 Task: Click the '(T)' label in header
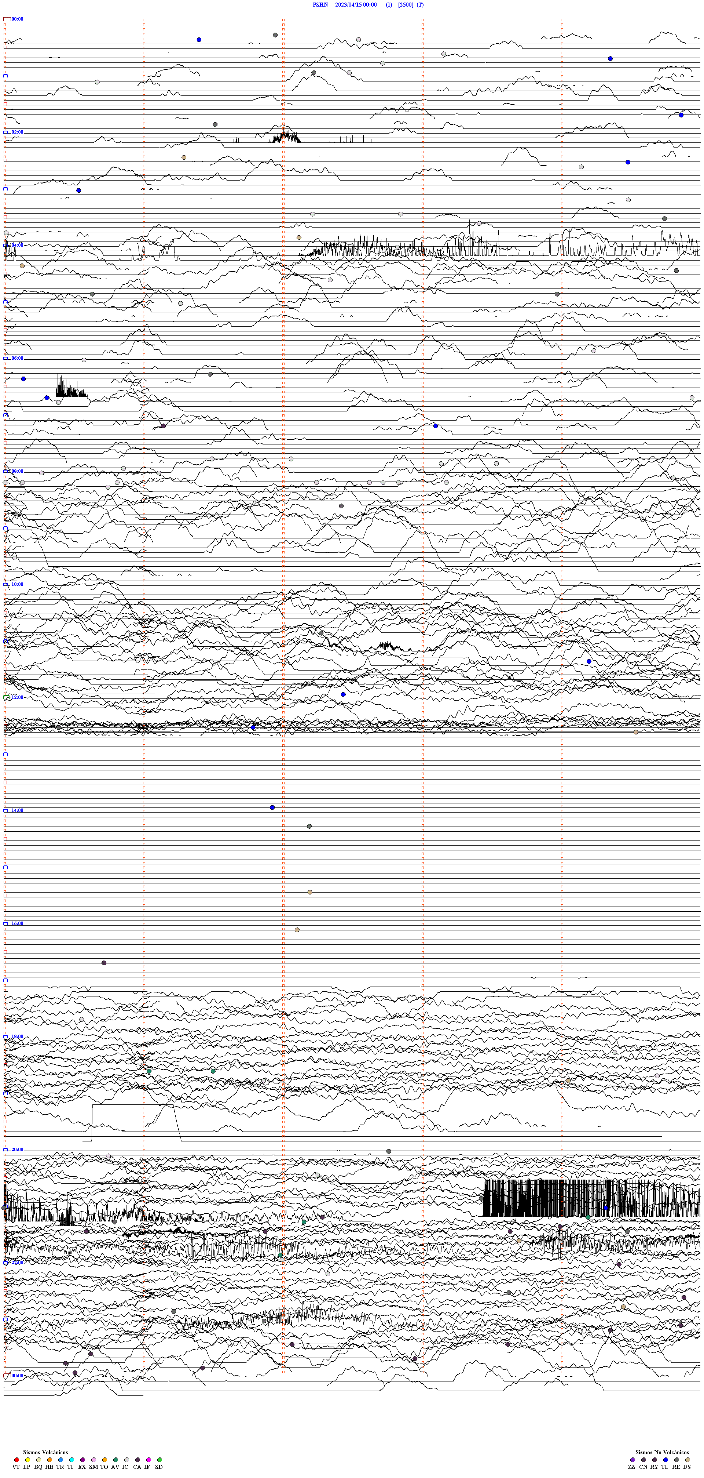coord(420,5)
